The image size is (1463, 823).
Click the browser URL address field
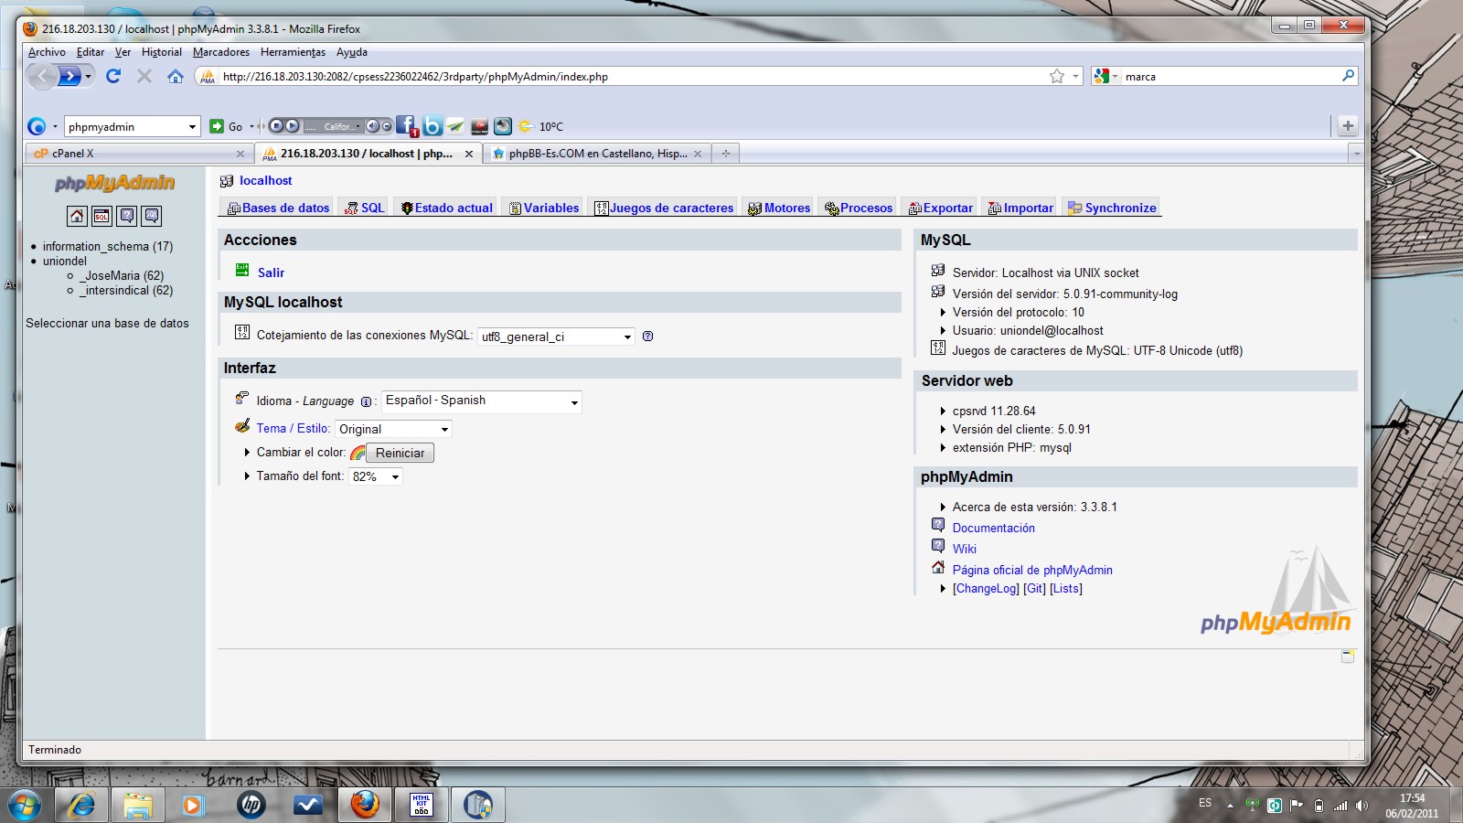[631, 77]
